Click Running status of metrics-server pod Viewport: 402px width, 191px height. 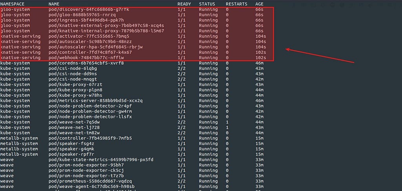(x=208, y=101)
